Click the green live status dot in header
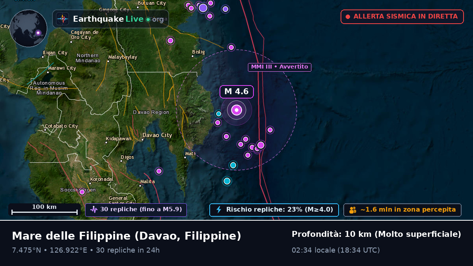The width and height of the screenshot is (473, 266). [148, 19]
